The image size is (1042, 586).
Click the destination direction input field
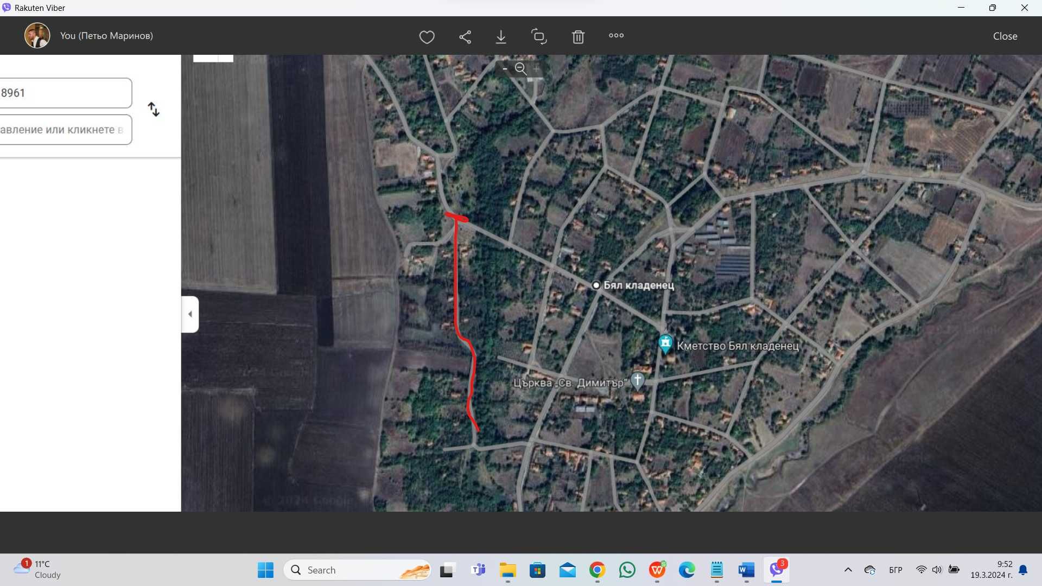[x=65, y=130]
